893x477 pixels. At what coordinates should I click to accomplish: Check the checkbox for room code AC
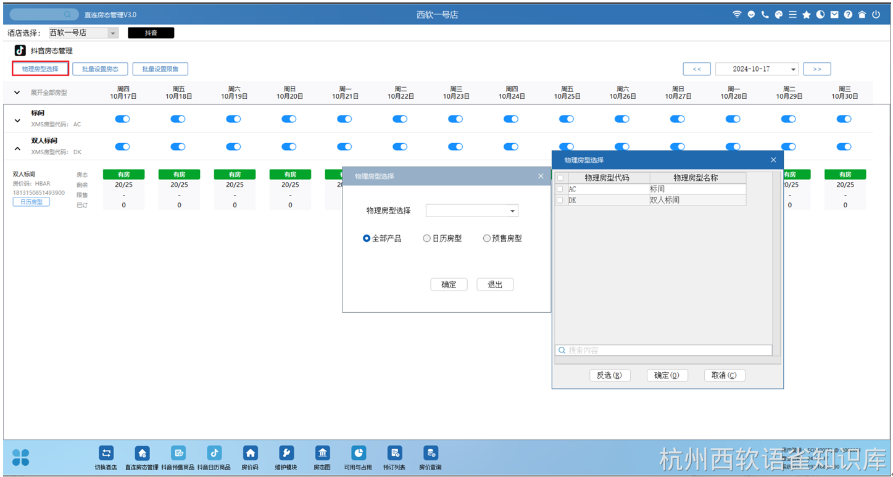point(560,189)
